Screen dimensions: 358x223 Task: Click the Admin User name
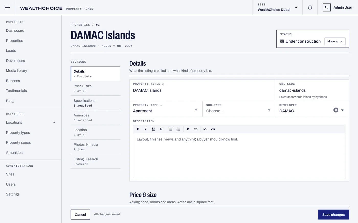[343, 7]
